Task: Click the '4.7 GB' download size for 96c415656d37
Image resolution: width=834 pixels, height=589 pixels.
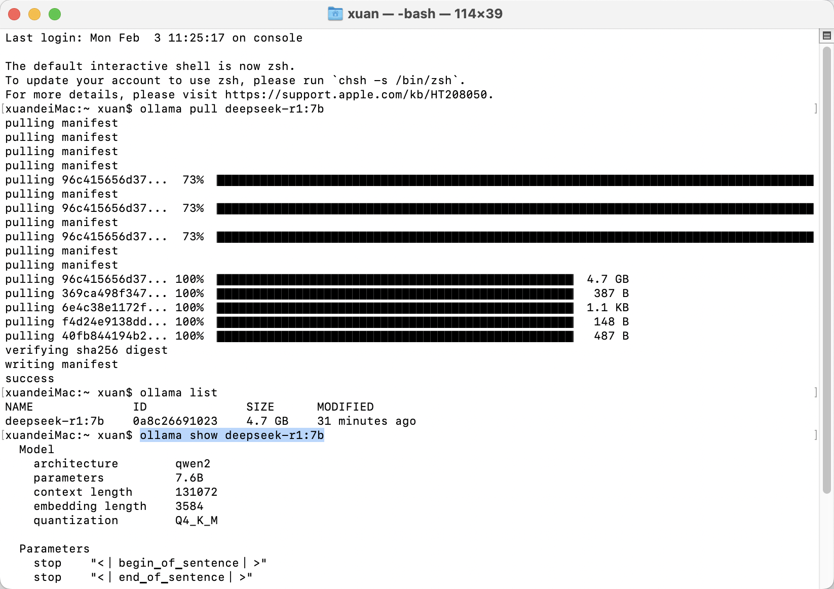Action: coord(608,279)
